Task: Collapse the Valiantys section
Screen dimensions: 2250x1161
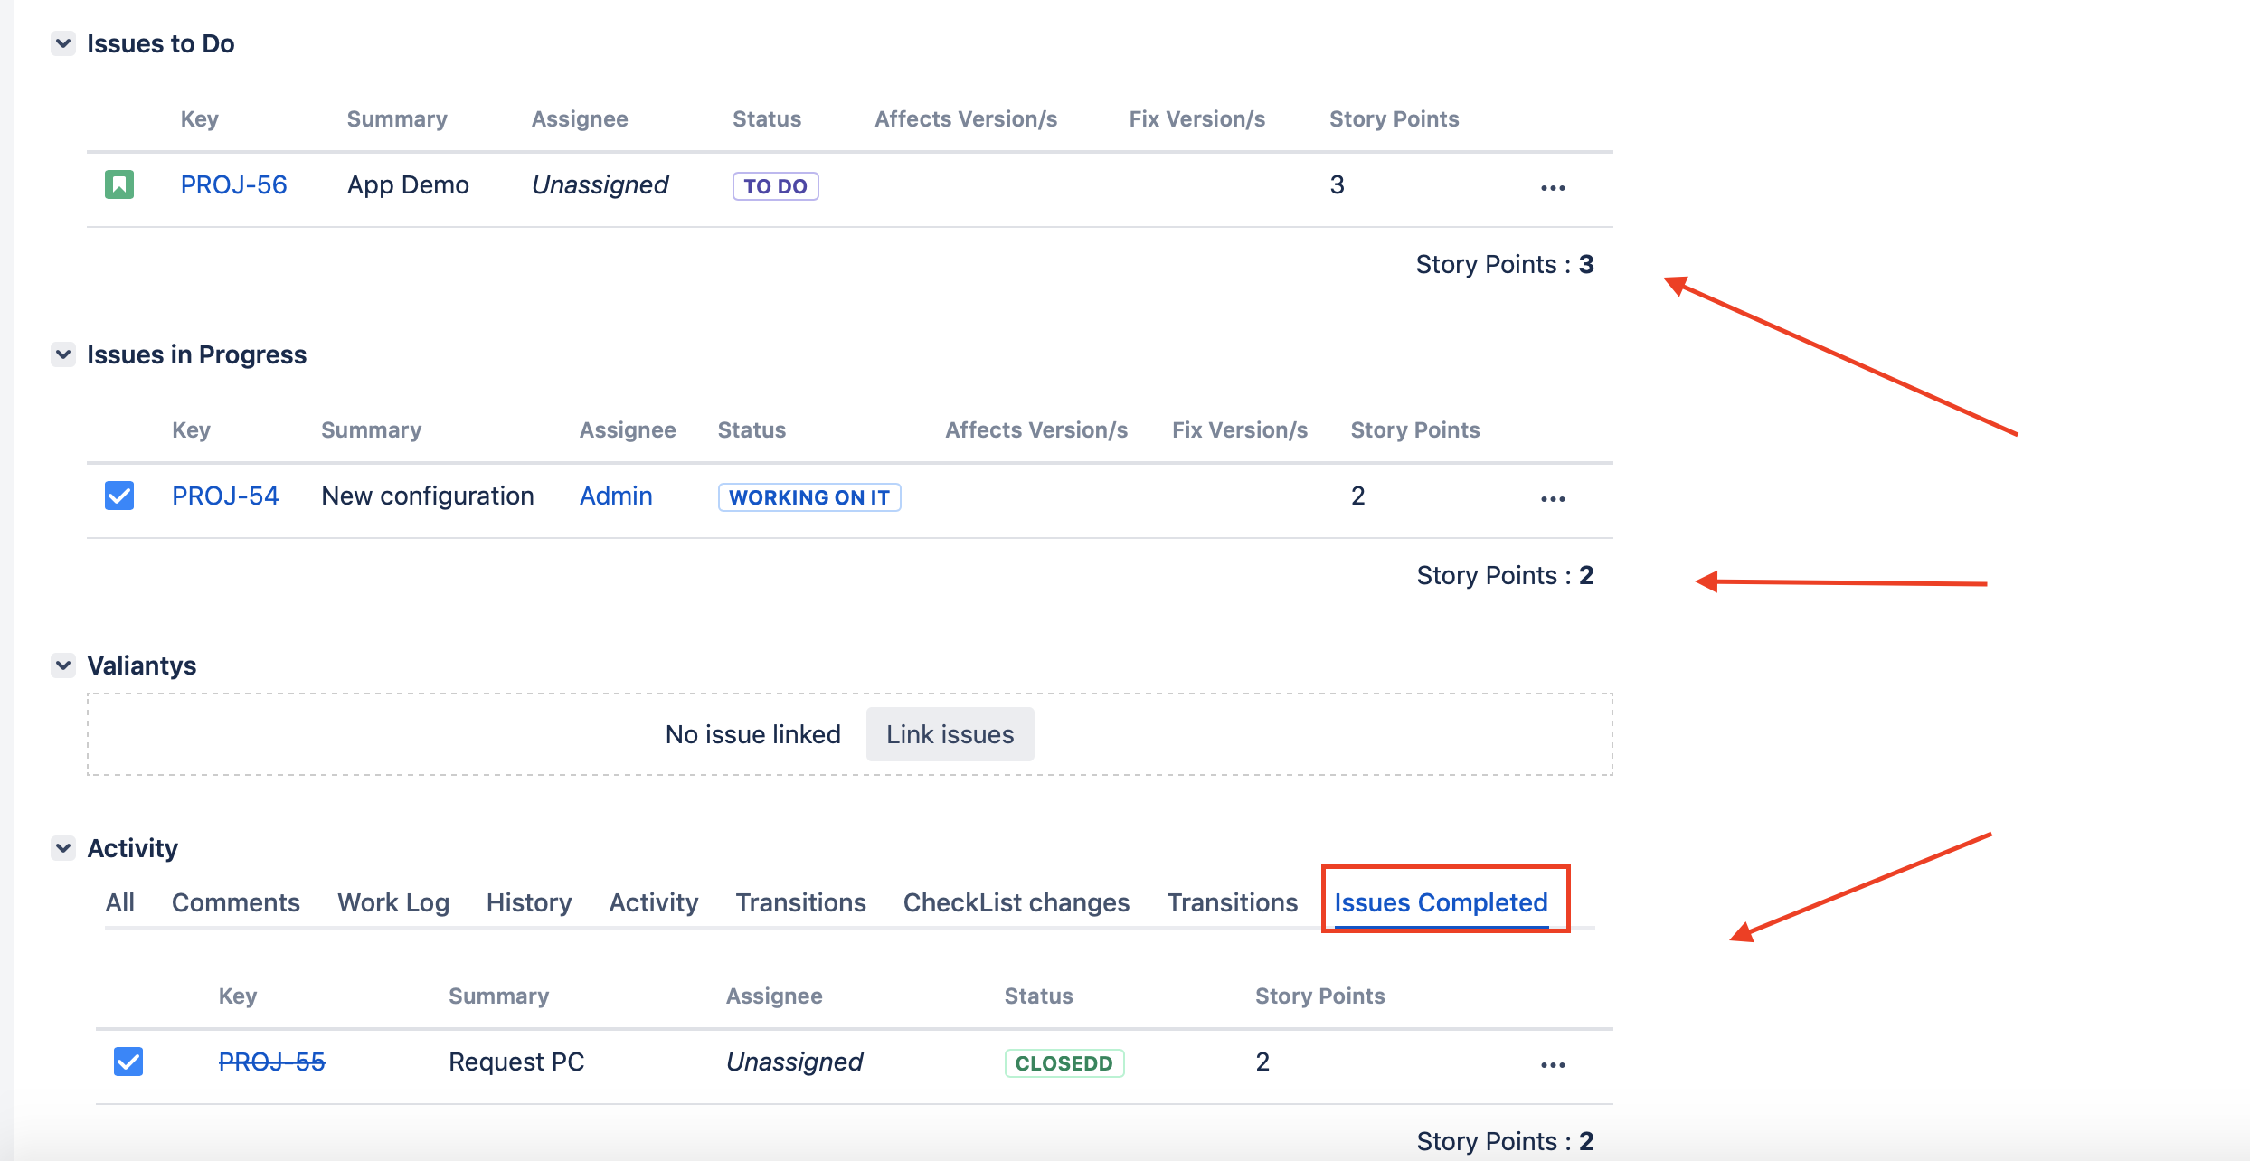Action: click(63, 665)
